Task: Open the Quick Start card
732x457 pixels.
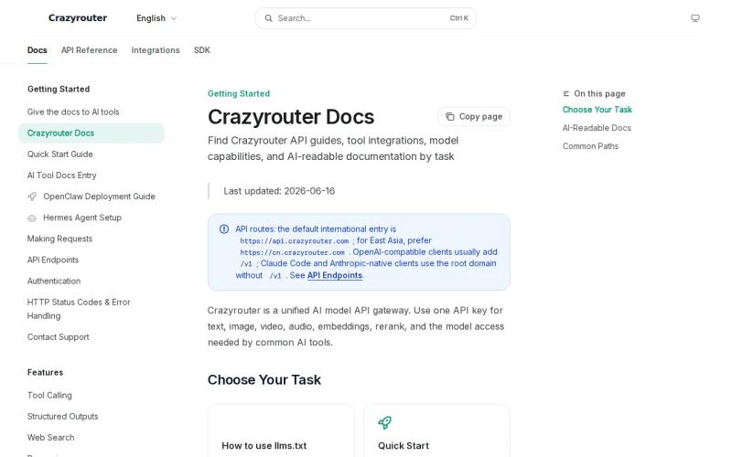Action: pos(437,430)
